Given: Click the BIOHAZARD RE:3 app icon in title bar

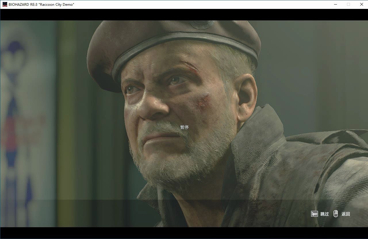Looking at the screenshot, I should point(5,4).
